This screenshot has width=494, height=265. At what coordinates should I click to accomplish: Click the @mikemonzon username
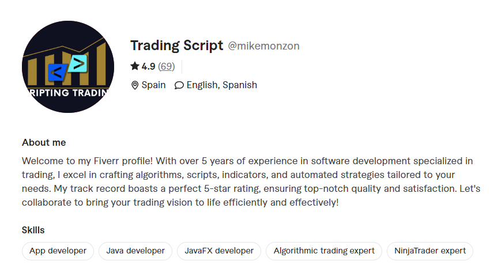(x=263, y=46)
